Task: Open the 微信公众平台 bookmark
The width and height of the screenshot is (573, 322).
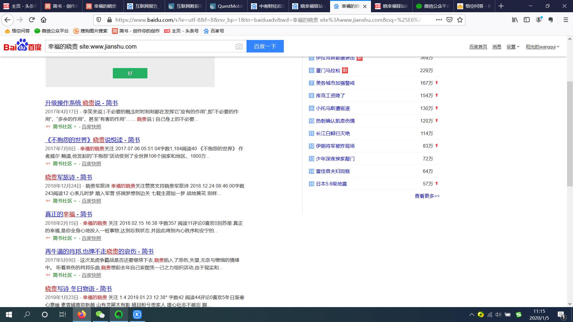Action: click(x=52, y=31)
